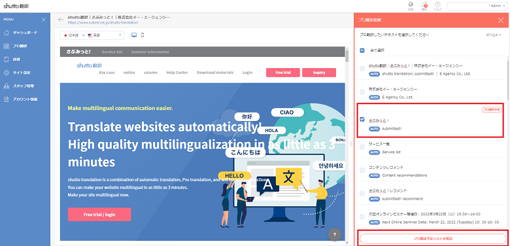Collapse the MENU sidebar with X icon
Viewport: 510px width, 246px height.
click(x=44, y=20)
